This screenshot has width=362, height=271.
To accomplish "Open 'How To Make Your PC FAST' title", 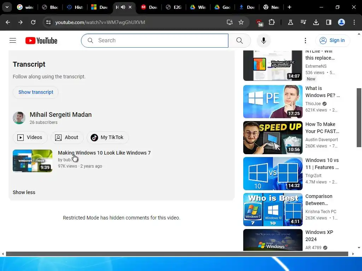I will (322, 128).
